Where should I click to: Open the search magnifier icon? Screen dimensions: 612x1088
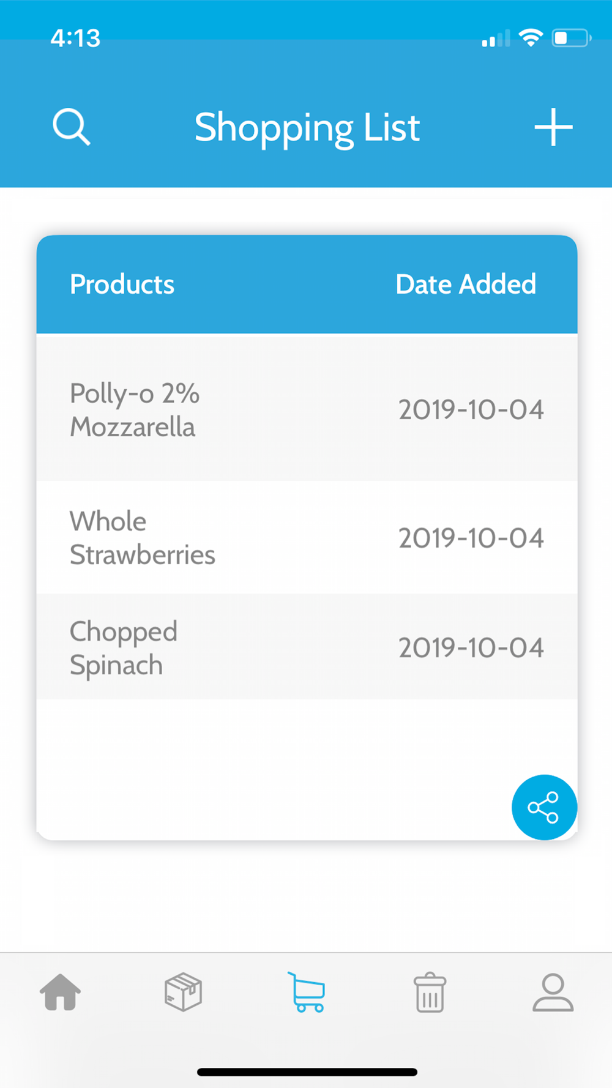(72, 127)
